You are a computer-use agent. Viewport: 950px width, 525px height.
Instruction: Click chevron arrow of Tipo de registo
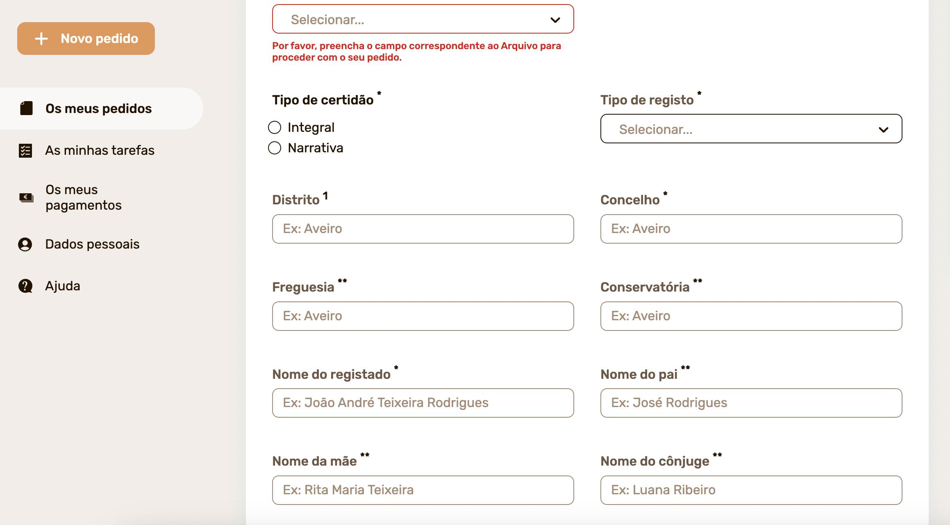(x=883, y=130)
